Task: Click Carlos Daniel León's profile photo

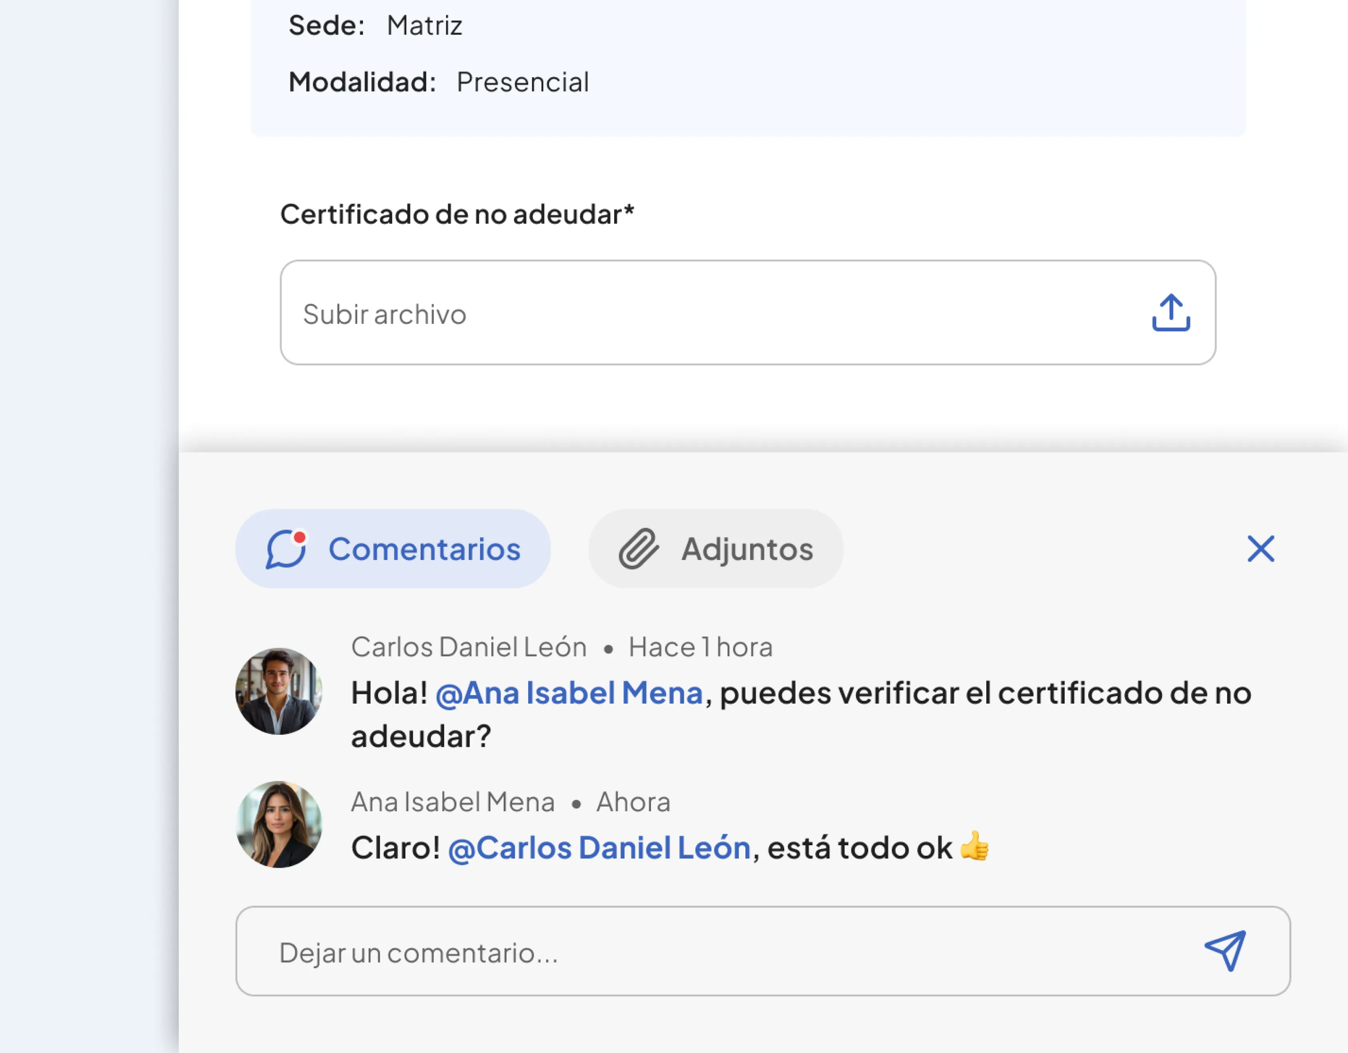Action: point(279,691)
